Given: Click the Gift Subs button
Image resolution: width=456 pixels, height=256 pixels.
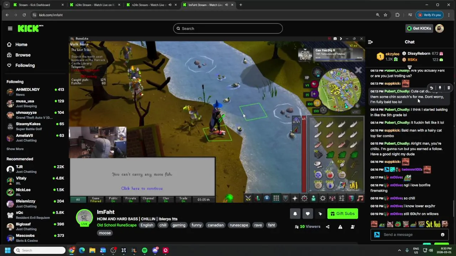Looking at the screenshot, I should [x=343, y=214].
